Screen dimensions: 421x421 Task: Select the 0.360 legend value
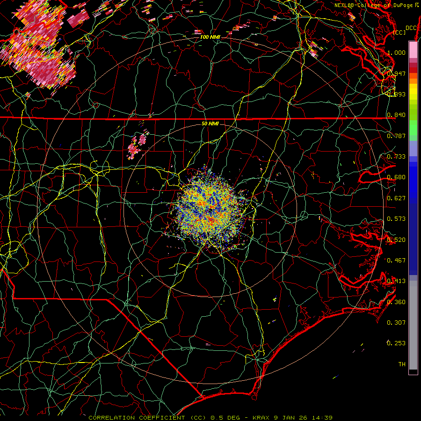click(x=396, y=302)
